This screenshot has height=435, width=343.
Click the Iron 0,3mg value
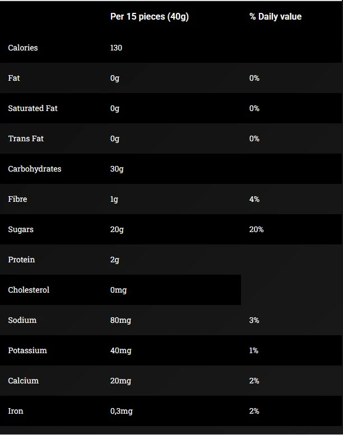[x=122, y=411]
